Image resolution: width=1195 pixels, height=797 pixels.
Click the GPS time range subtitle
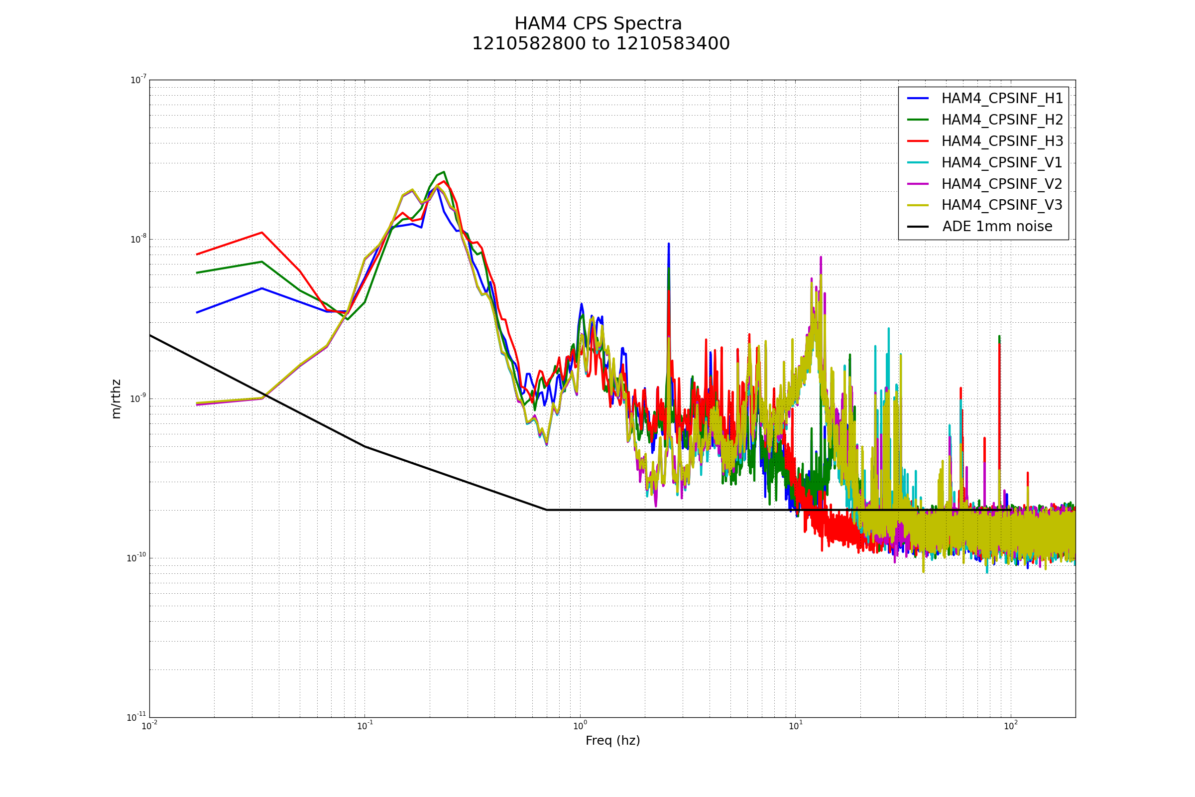(600, 44)
